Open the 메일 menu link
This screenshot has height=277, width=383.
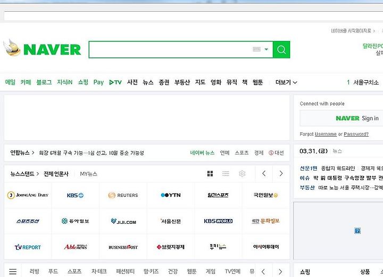10,82
